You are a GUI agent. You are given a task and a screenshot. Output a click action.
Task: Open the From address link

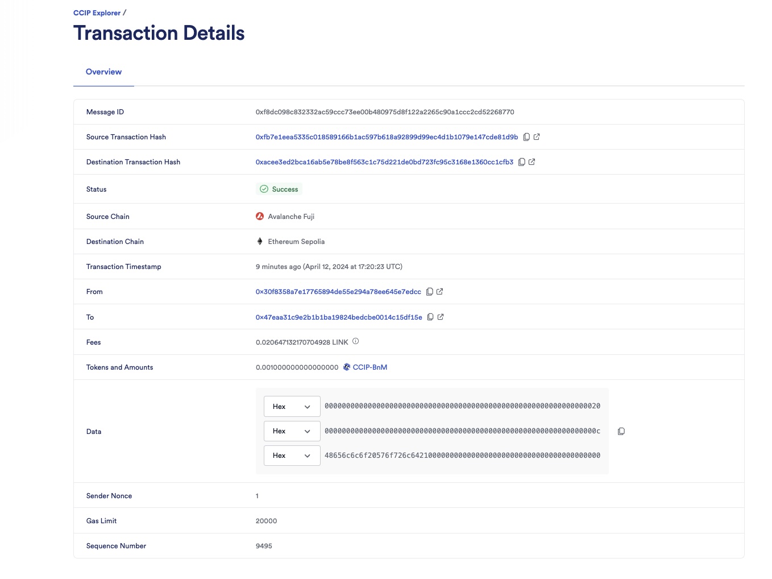338,291
